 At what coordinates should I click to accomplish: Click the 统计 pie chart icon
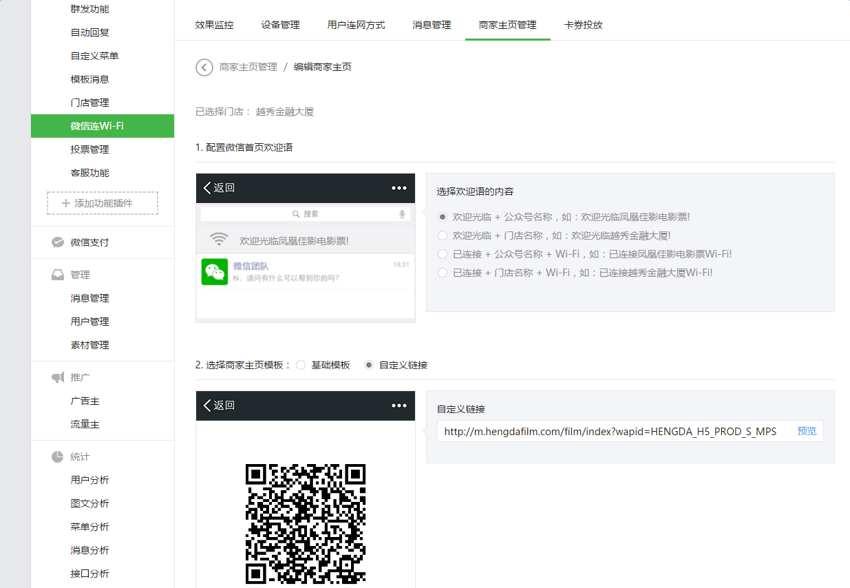59,456
